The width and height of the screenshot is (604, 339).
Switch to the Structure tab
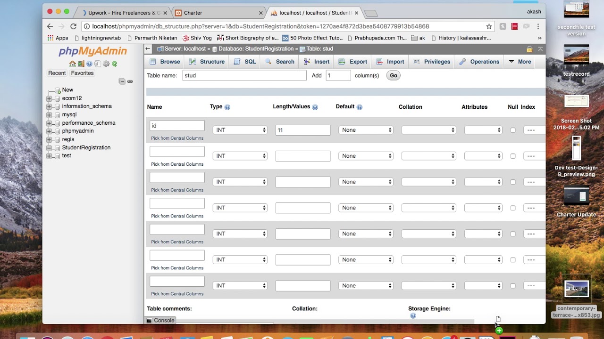point(207,62)
